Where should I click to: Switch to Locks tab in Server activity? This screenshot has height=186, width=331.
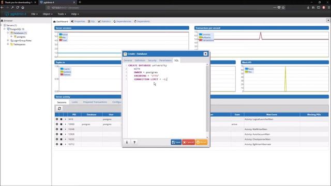(x=74, y=102)
